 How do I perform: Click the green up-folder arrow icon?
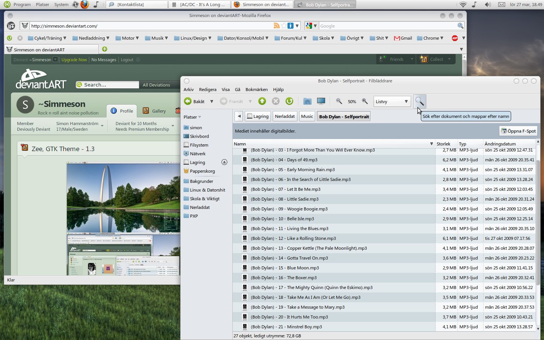(x=262, y=101)
